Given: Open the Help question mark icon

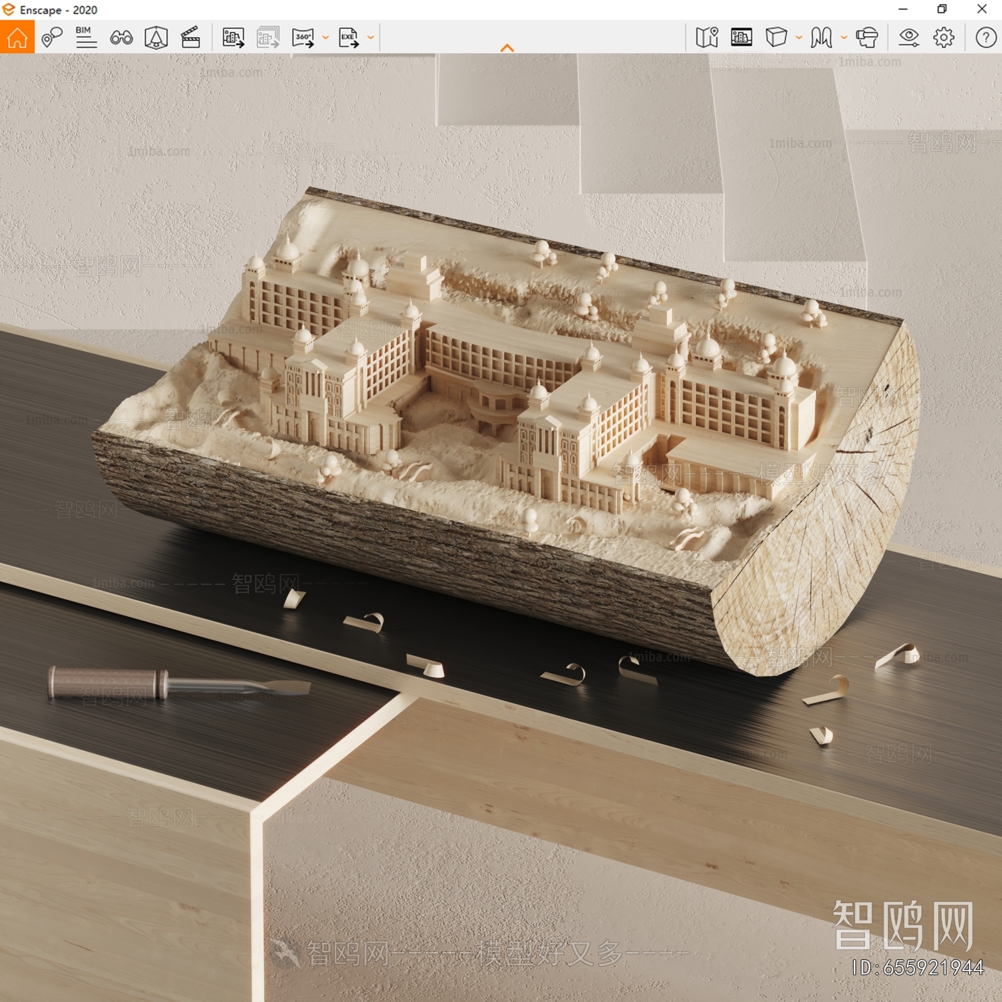Looking at the screenshot, I should point(986,38).
